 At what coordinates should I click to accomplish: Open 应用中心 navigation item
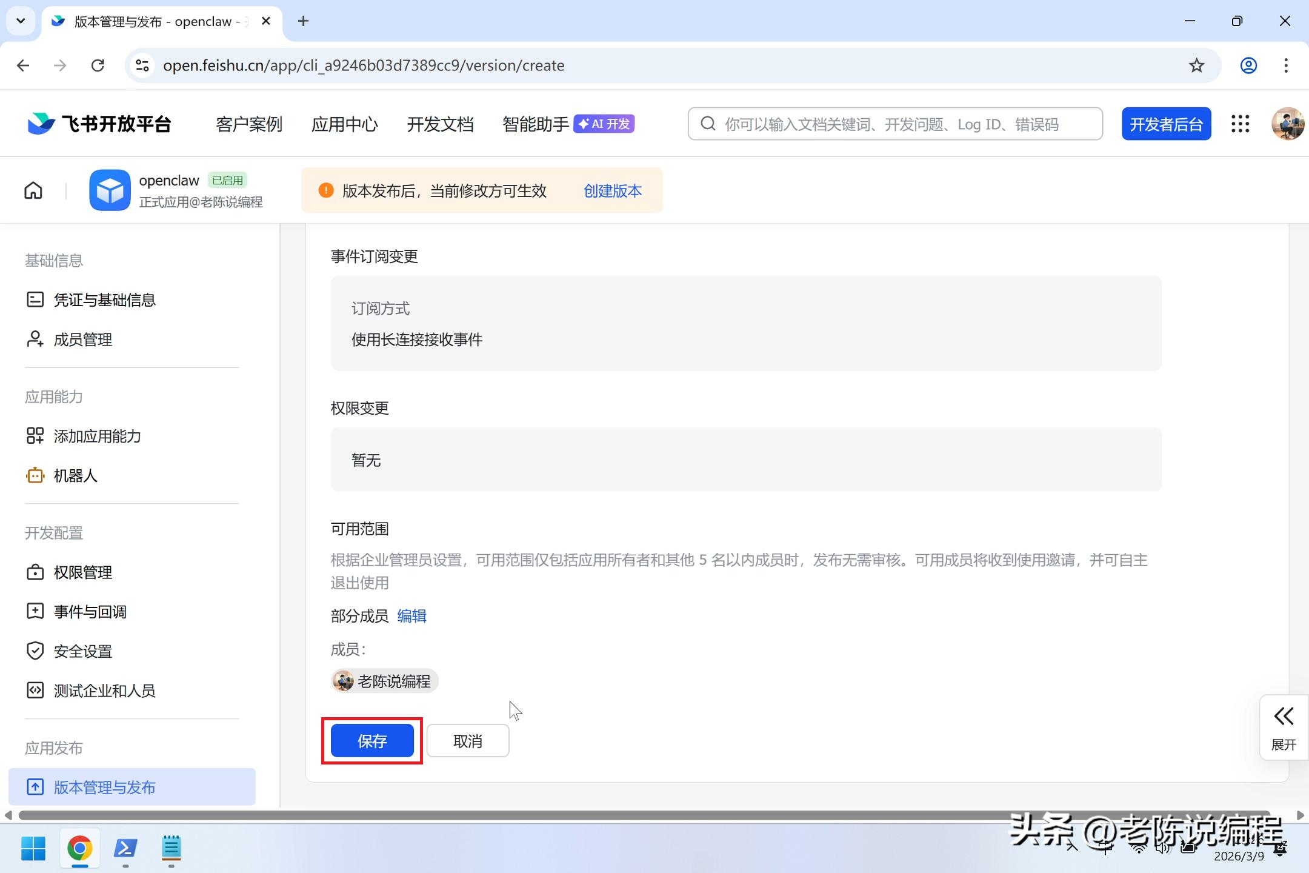pyautogui.click(x=344, y=124)
